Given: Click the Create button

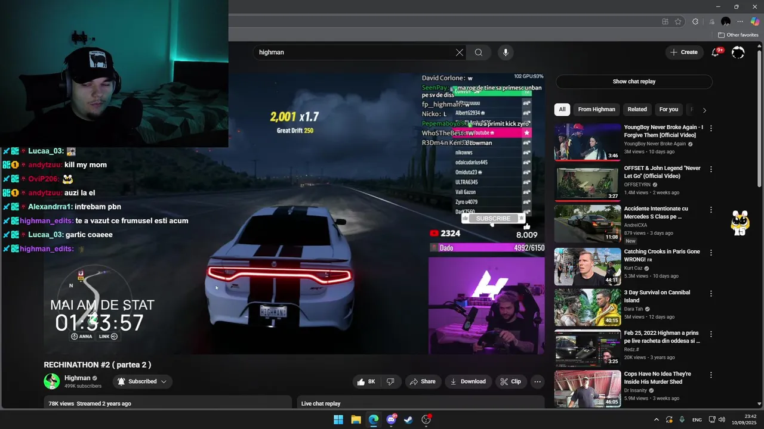Looking at the screenshot, I should [x=684, y=52].
